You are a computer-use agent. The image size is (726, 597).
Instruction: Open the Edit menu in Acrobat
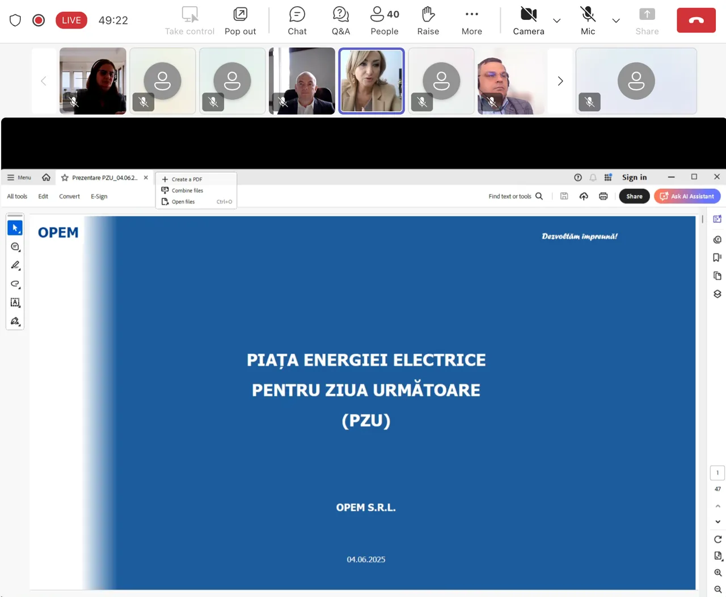point(43,196)
